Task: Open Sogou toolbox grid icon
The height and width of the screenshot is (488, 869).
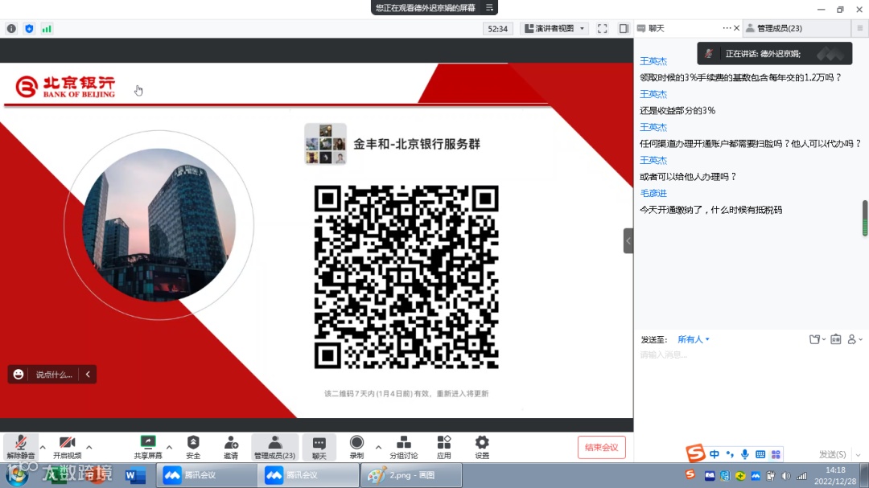Action: point(776,454)
